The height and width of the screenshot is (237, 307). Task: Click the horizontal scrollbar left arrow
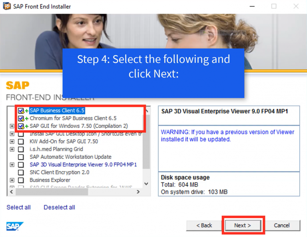11,192
